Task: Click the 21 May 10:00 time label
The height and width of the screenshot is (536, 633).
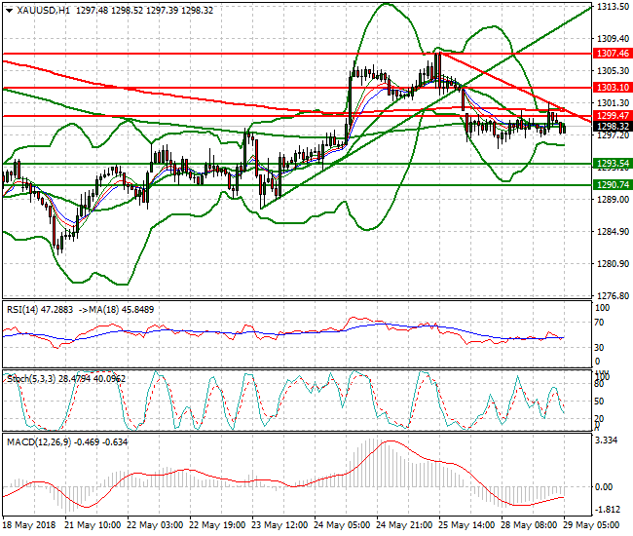Action: pyautogui.click(x=93, y=525)
